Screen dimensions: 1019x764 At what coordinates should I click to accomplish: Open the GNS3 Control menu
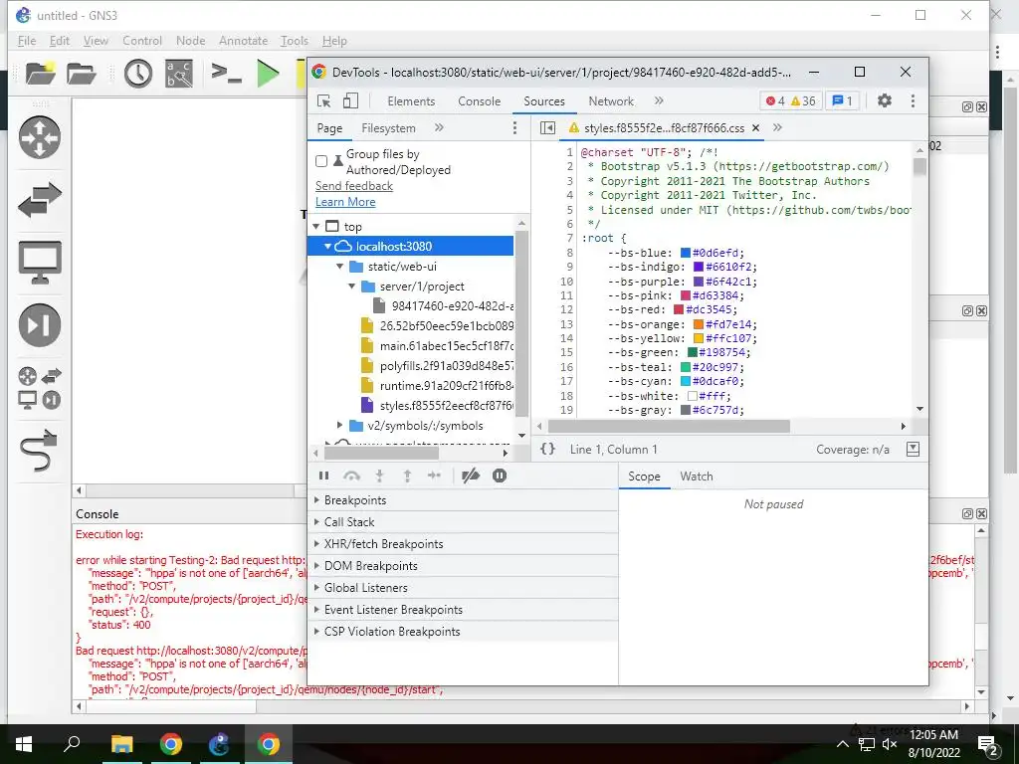pos(142,41)
